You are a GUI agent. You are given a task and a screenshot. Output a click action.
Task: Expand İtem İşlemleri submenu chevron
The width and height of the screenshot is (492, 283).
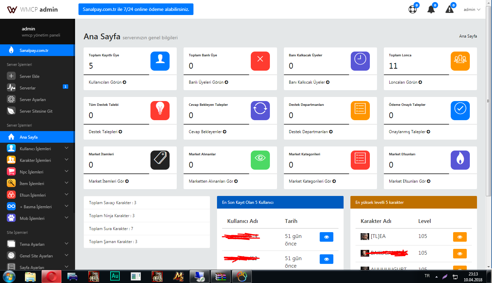[67, 183]
